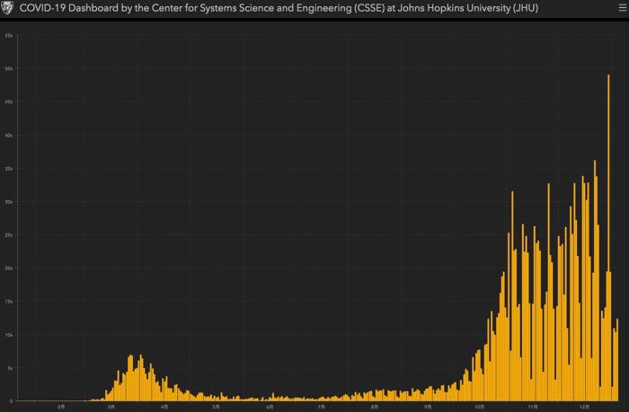The width and height of the screenshot is (629, 412).
Task: Click the tallest bar in December
Action: tap(608, 238)
